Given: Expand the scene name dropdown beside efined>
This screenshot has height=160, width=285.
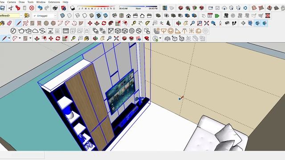Looking at the screenshot, I should pyautogui.click(x=21, y=16).
